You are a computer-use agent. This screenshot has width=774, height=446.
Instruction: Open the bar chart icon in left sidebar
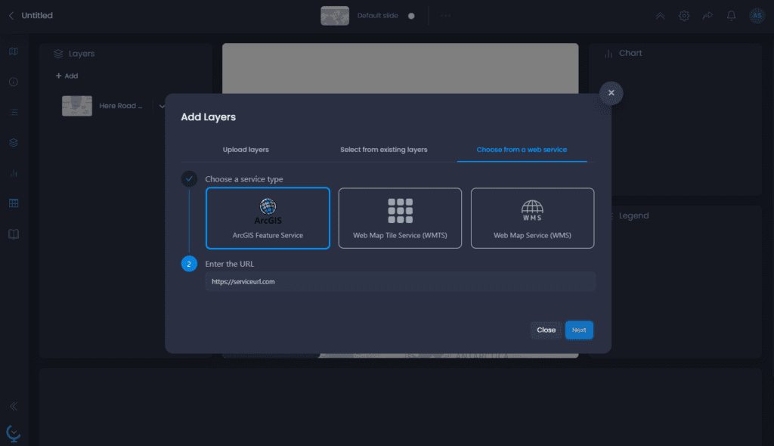[x=14, y=173]
